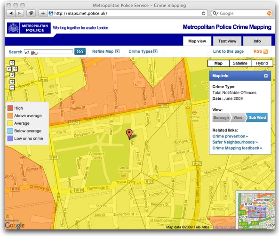
Task: Open the Crime Mapping feedback link
Action: [x=237, y=148]
